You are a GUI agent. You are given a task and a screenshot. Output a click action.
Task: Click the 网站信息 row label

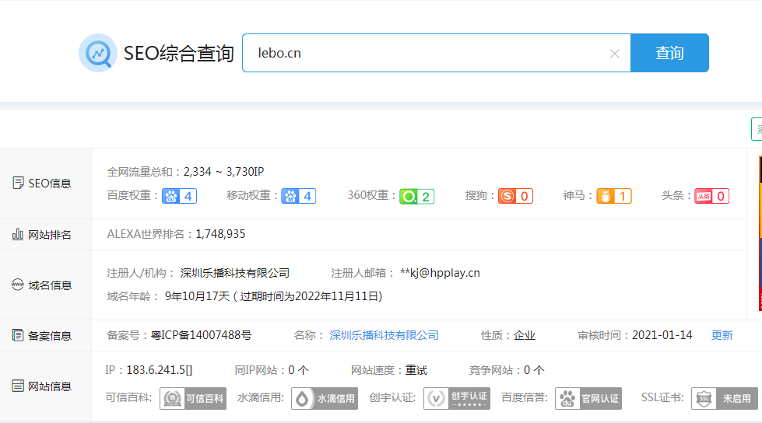[x=50, y=386]
